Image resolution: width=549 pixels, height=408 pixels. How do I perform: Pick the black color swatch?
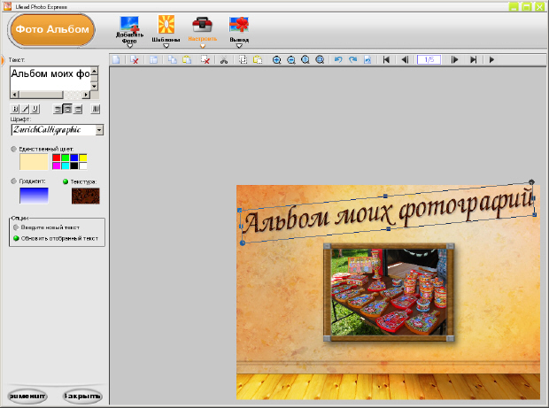click(74, 166)
